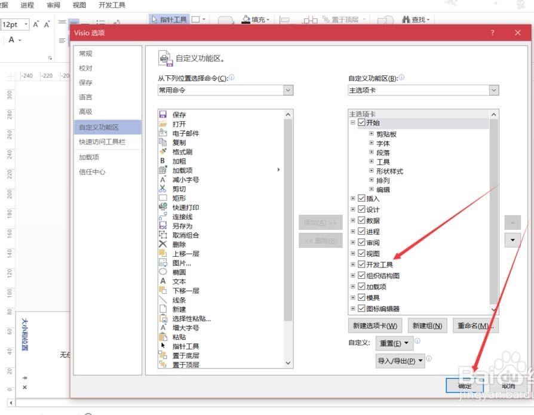
Task: Toggle the 图标编辑器 checkbox off
Action: click(363, 307)
